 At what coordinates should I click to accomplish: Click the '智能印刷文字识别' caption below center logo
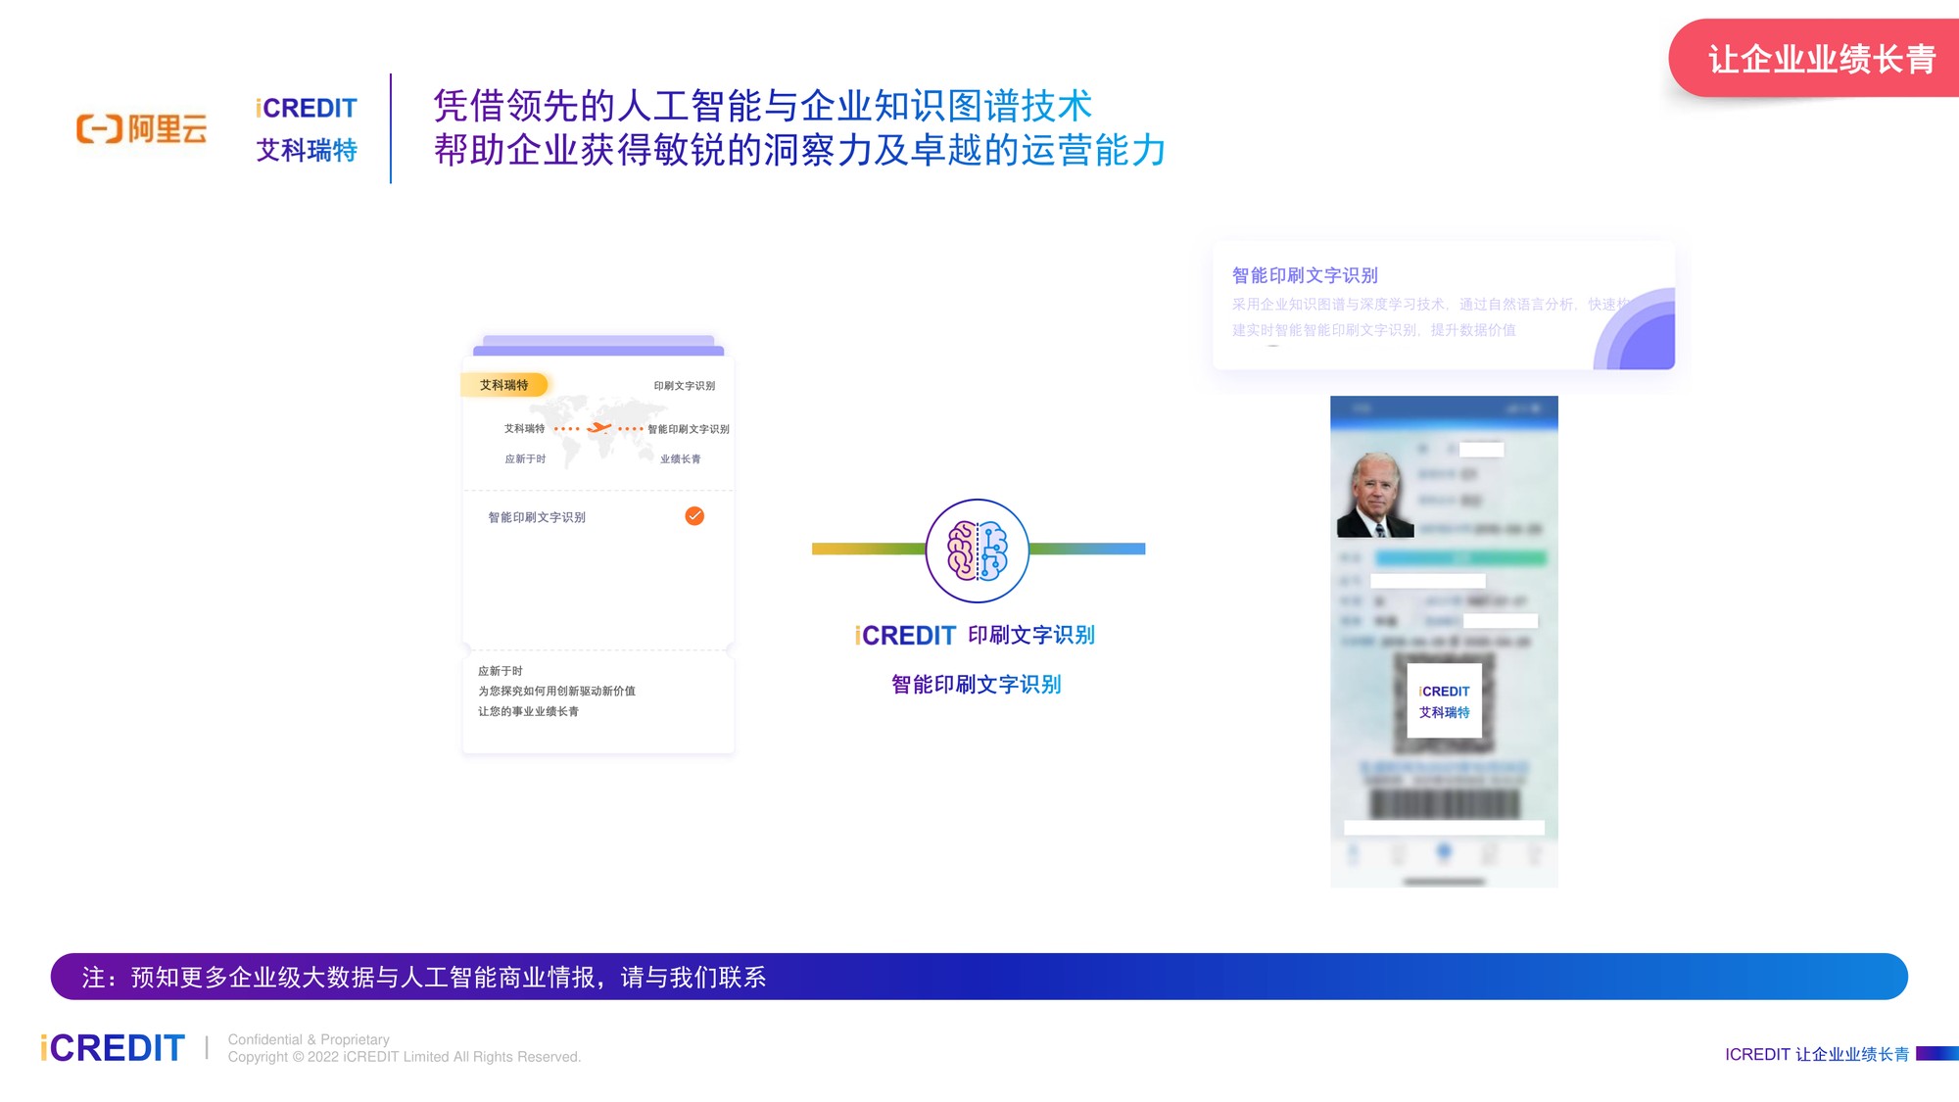click(977, 685)
